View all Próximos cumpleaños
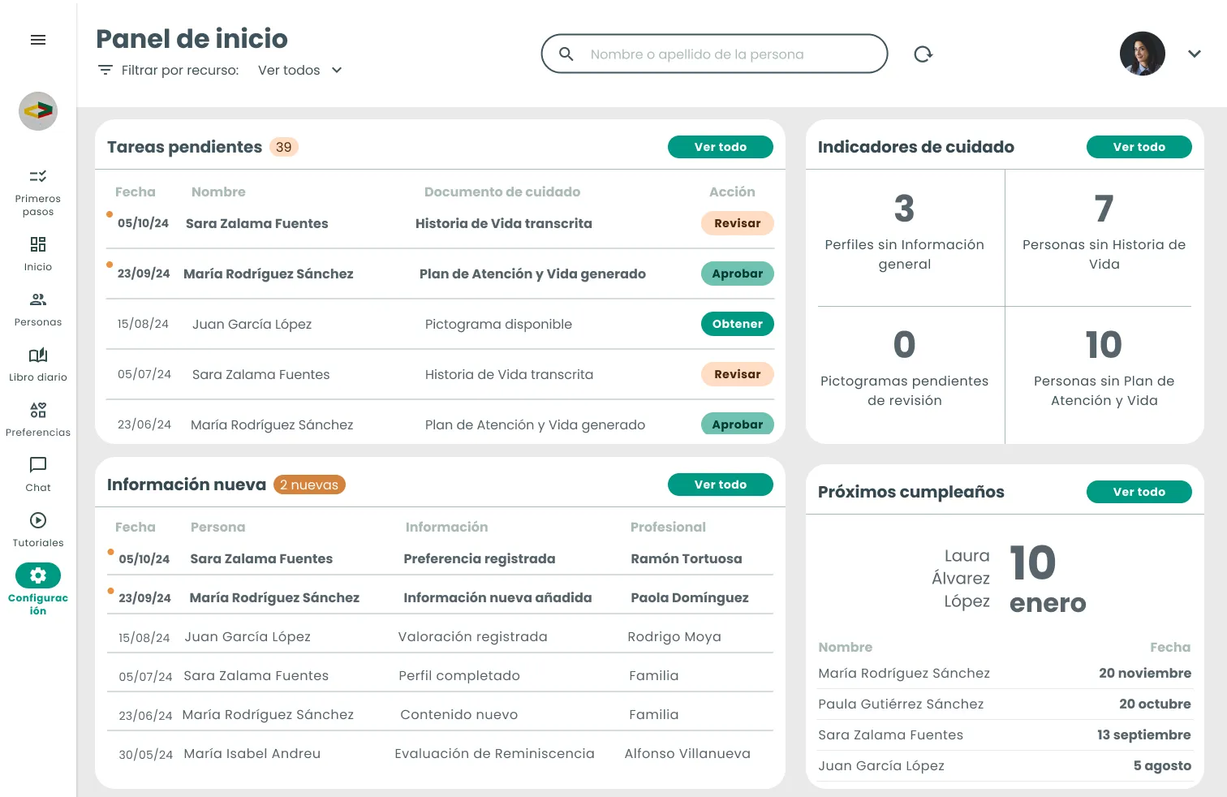The image size is (1227, 797). [1139, 492]
